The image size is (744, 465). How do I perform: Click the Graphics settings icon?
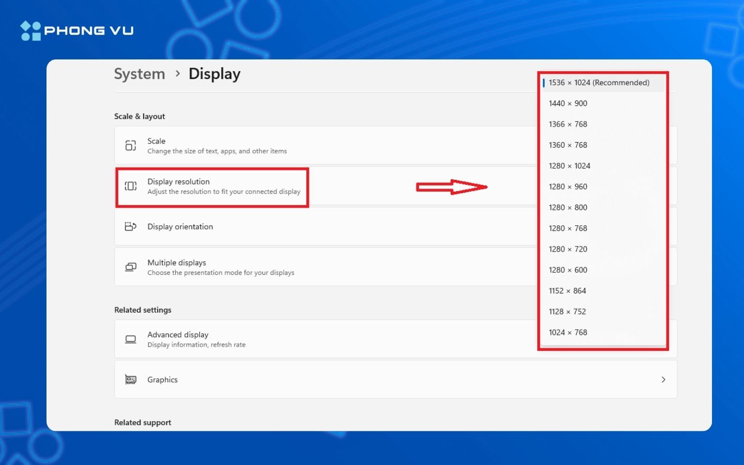tap(130, 379)
